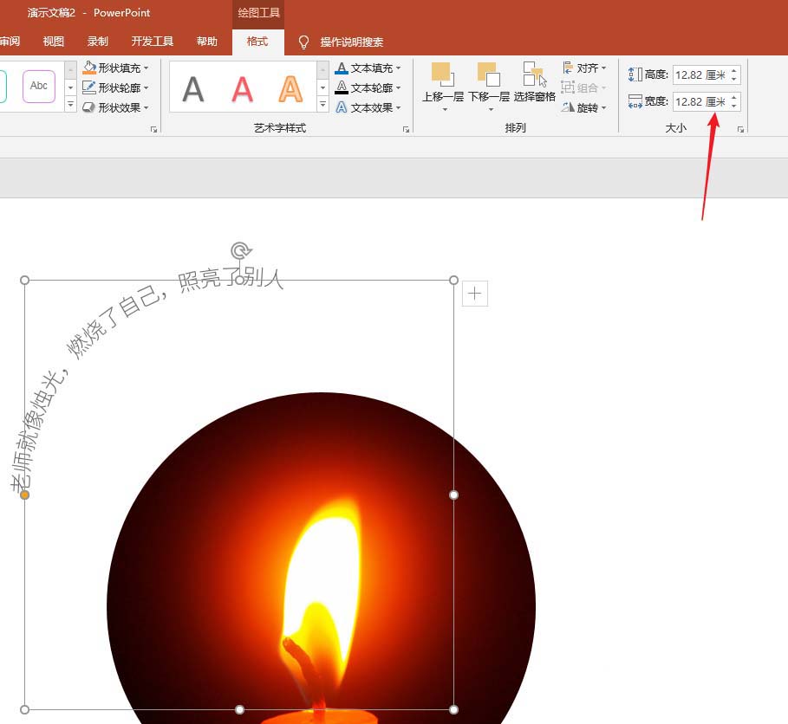Click the width icon beside 宽度
Screen dimensions: 788x724
point(635,101)
